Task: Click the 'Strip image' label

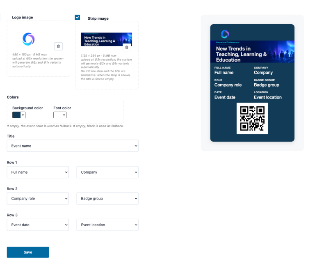Action: click(x=98, y=18)
